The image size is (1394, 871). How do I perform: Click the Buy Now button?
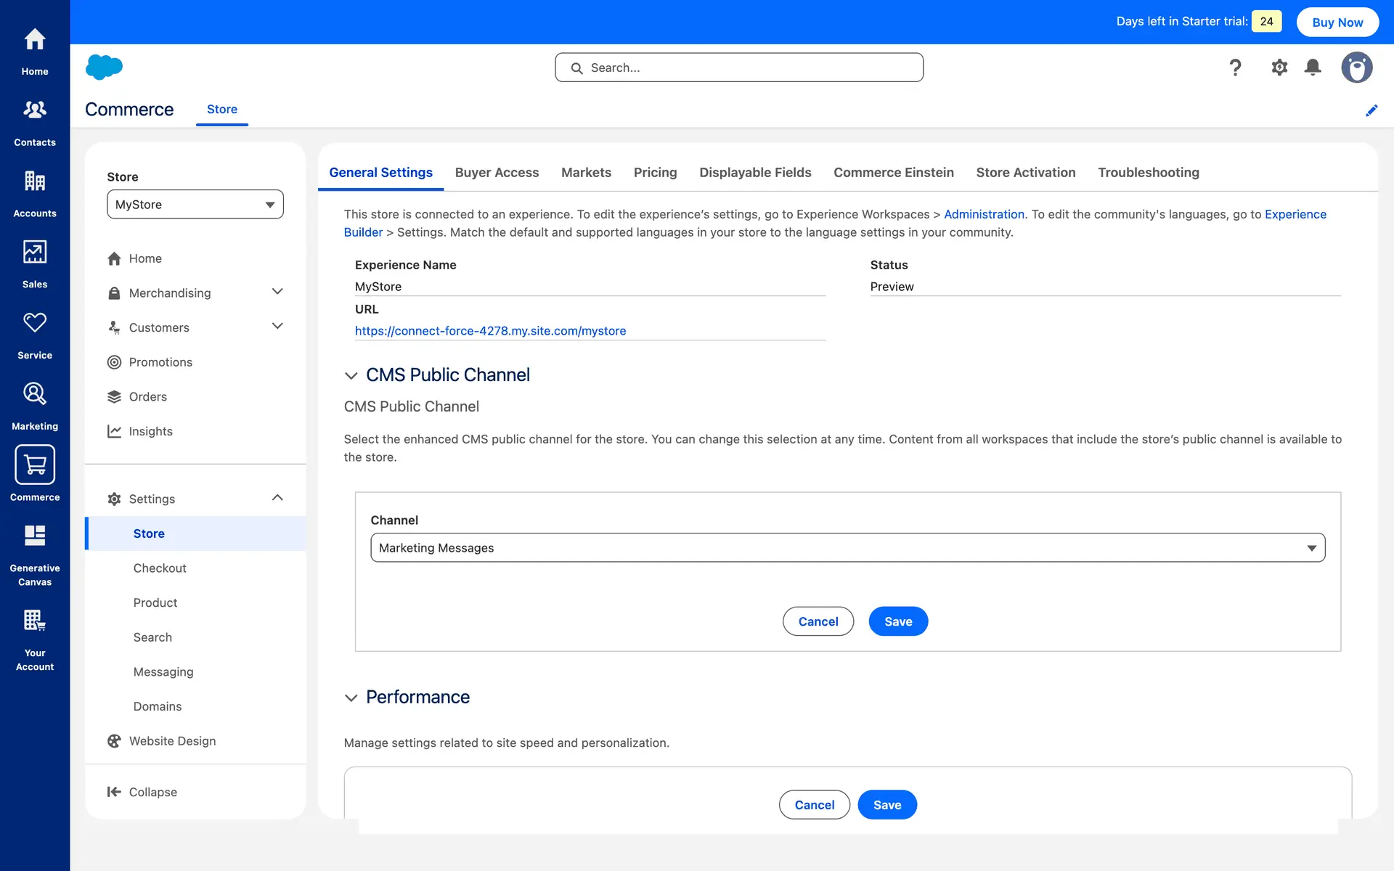1337,22
